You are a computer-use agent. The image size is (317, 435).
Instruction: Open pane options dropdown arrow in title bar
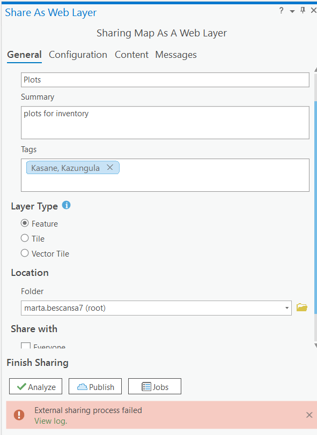tap(292, 11)
